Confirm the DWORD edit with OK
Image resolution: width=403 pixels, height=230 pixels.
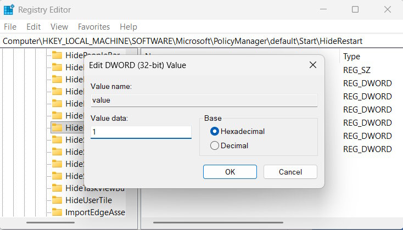coord(230,172)
